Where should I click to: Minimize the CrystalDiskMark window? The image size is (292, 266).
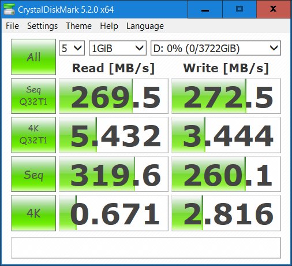coord(205,9)
